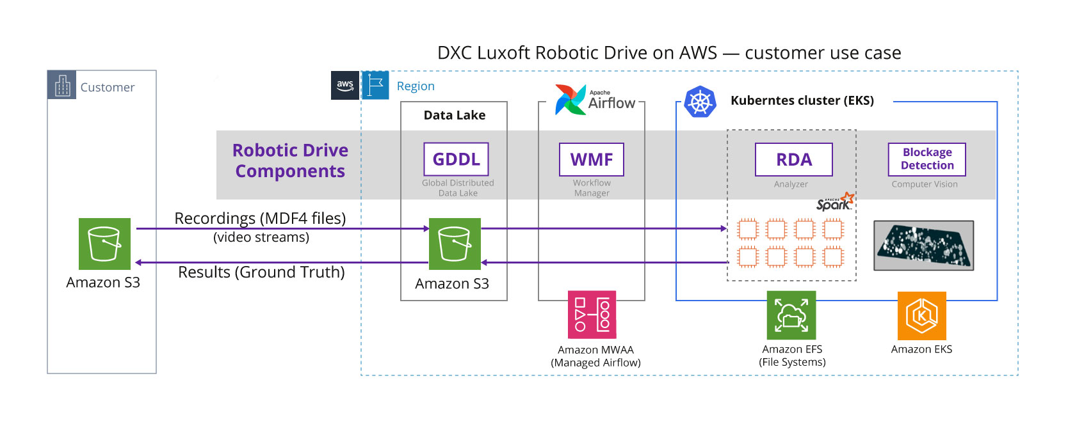This screenshot has height=424, width=1068.
Task: Click the Robotic Drive Components heading
Action: click(x=290, y=161)
